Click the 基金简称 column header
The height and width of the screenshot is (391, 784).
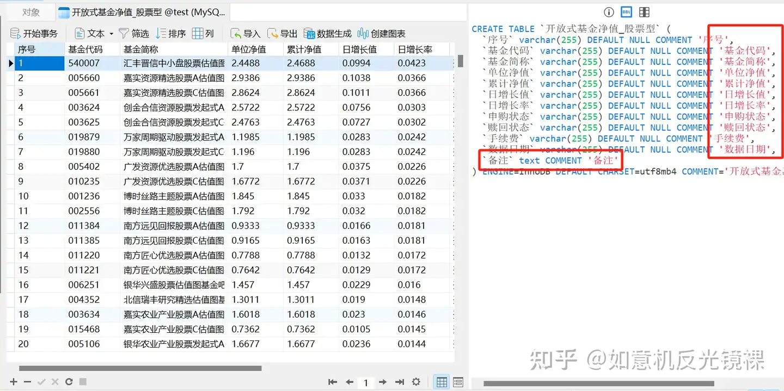174,49
